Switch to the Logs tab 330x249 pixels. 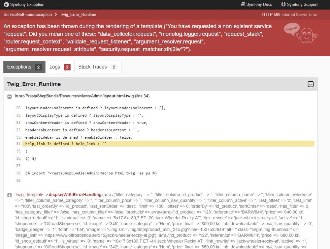point(60,67)
